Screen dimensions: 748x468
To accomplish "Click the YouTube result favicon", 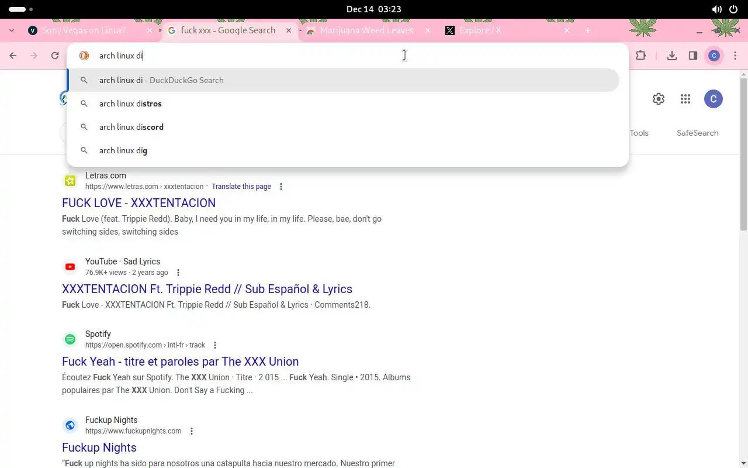I will pyautogui.click(x=70, y=267).
